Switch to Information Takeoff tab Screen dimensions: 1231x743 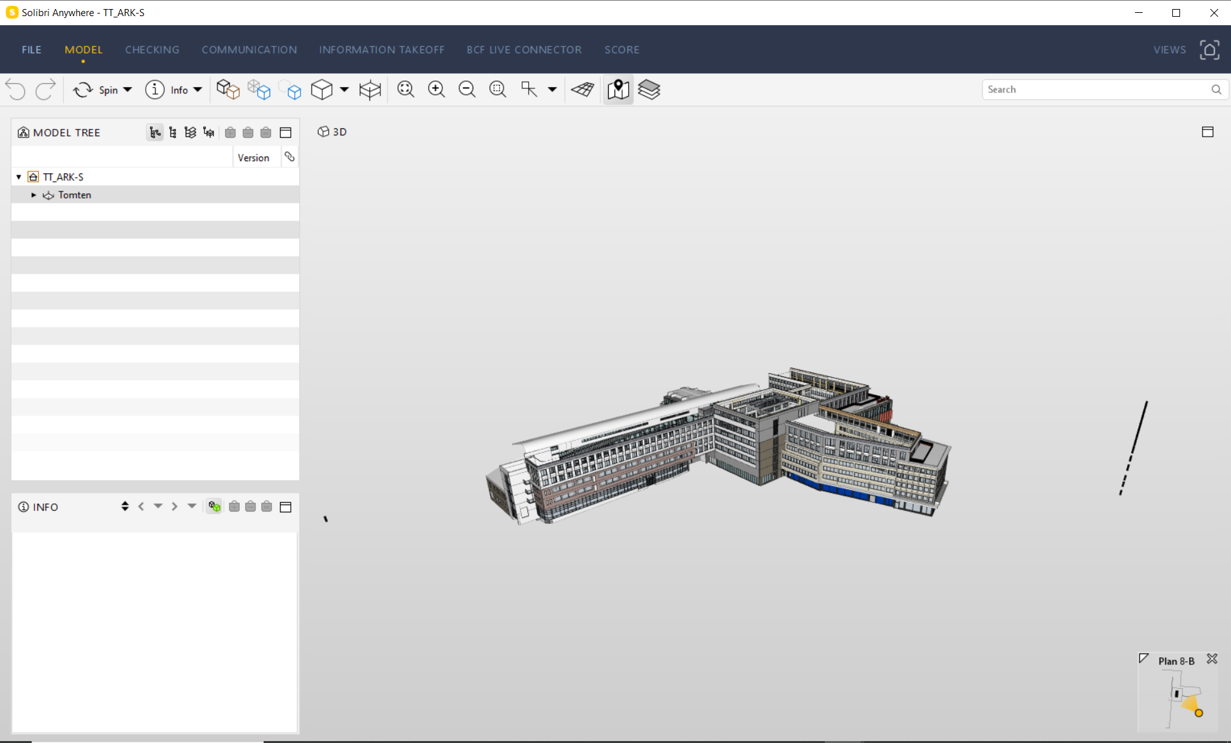pos(381,50)
